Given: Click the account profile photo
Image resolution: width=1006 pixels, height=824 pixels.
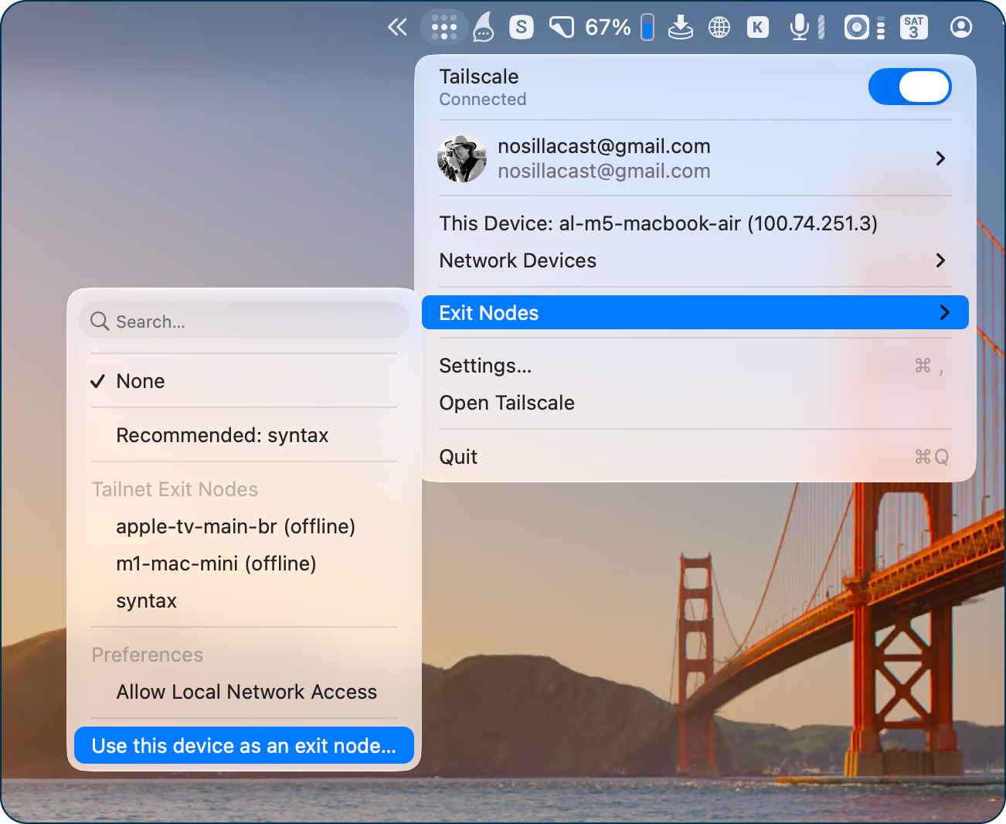Looking at the screenshot, I should click(x=462, y=158).
